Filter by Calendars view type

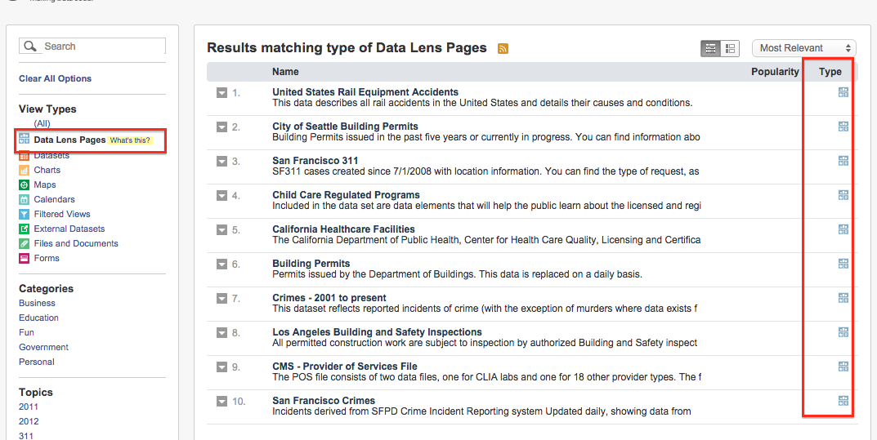pyautogui.click(x=54, y=199)
